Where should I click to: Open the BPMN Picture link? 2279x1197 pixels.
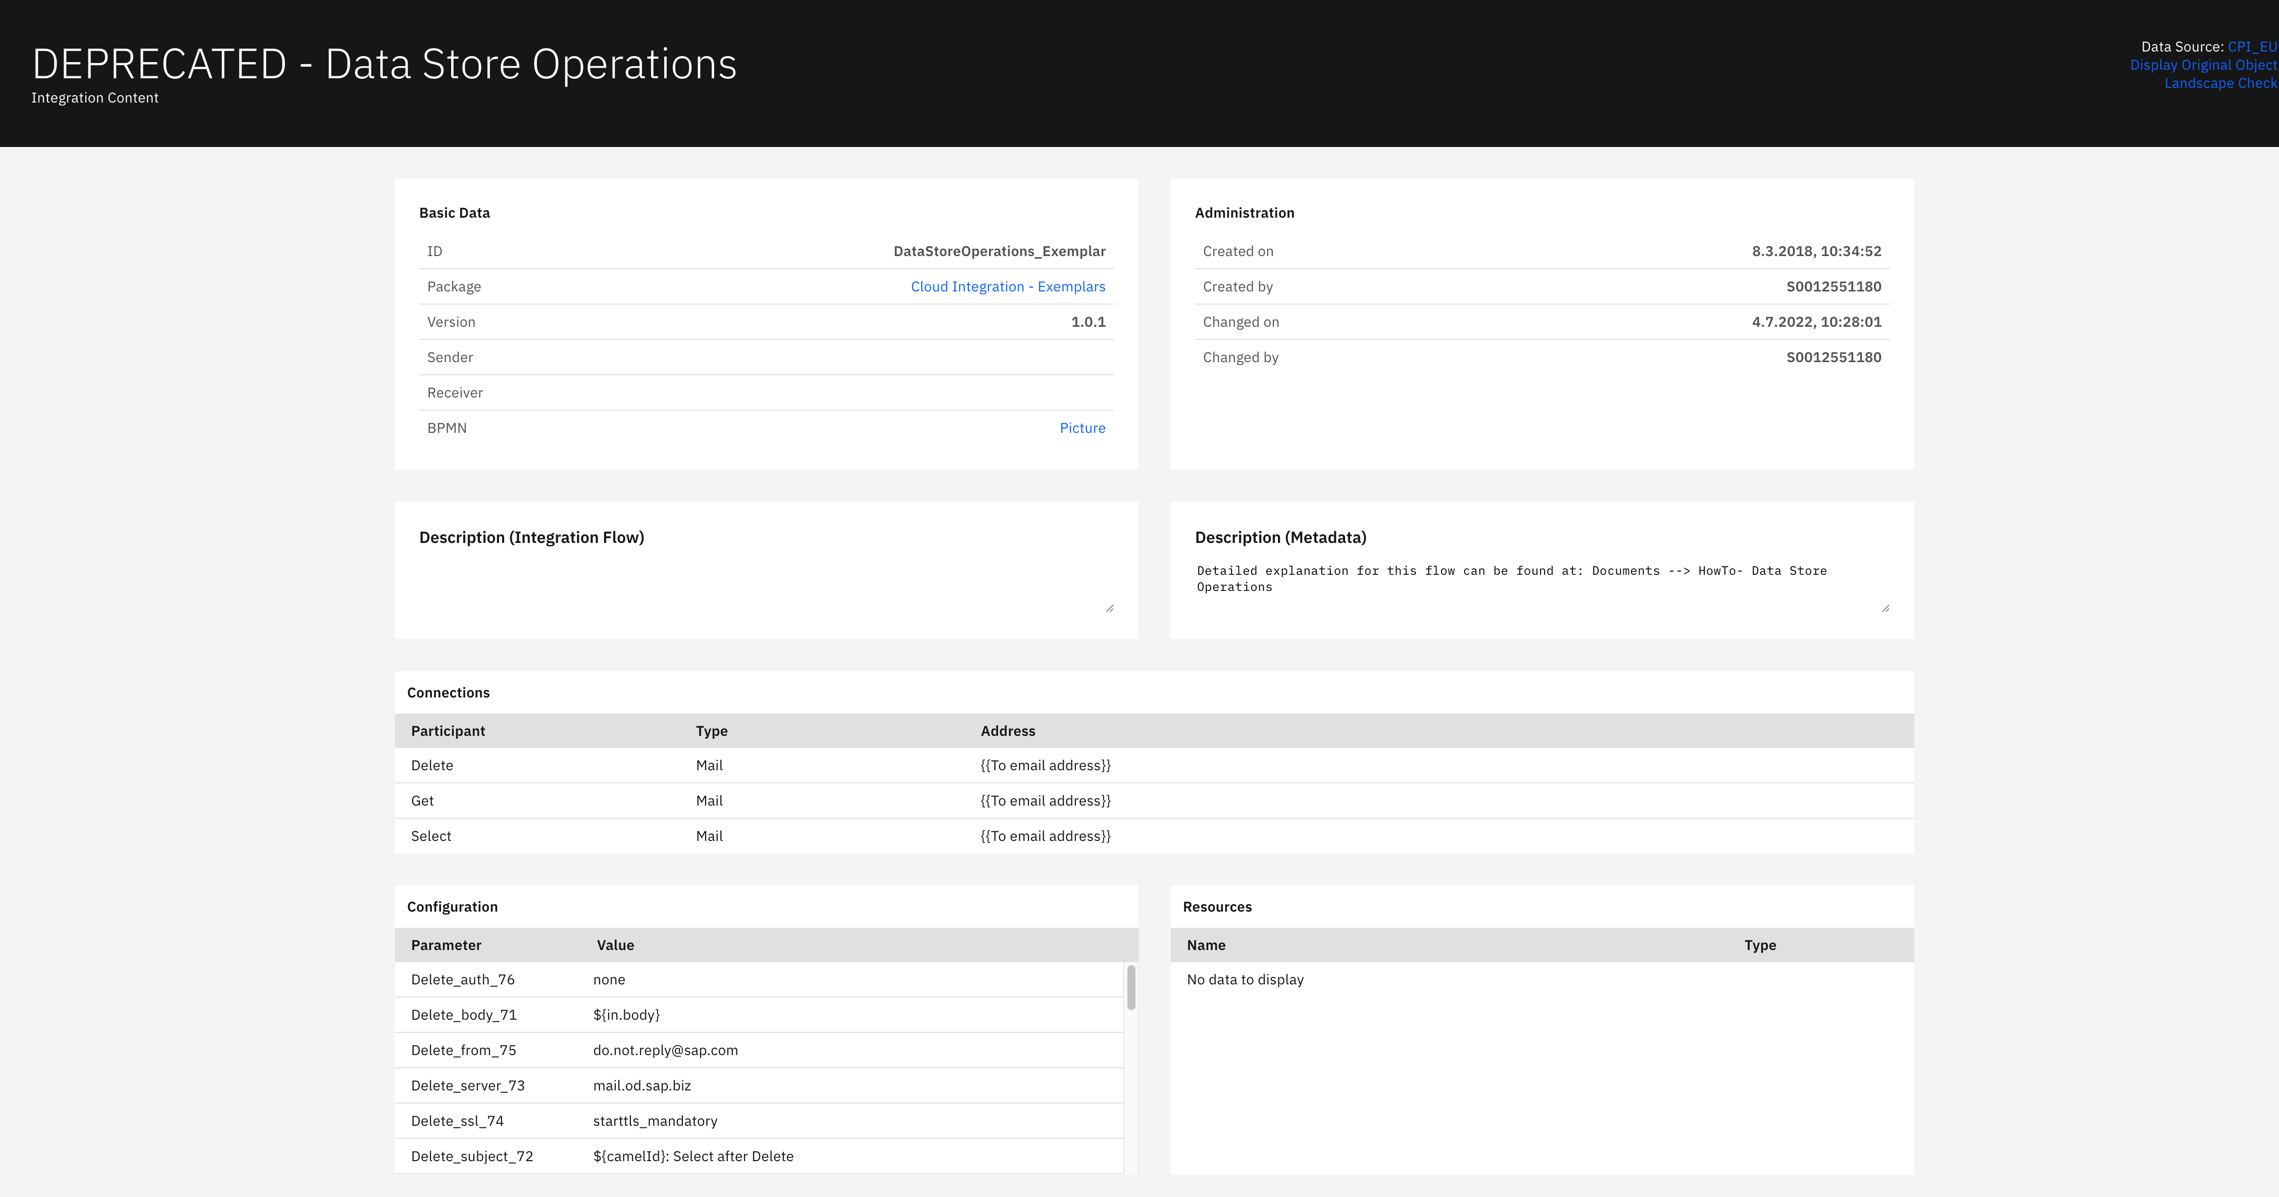pos(1082,428)
